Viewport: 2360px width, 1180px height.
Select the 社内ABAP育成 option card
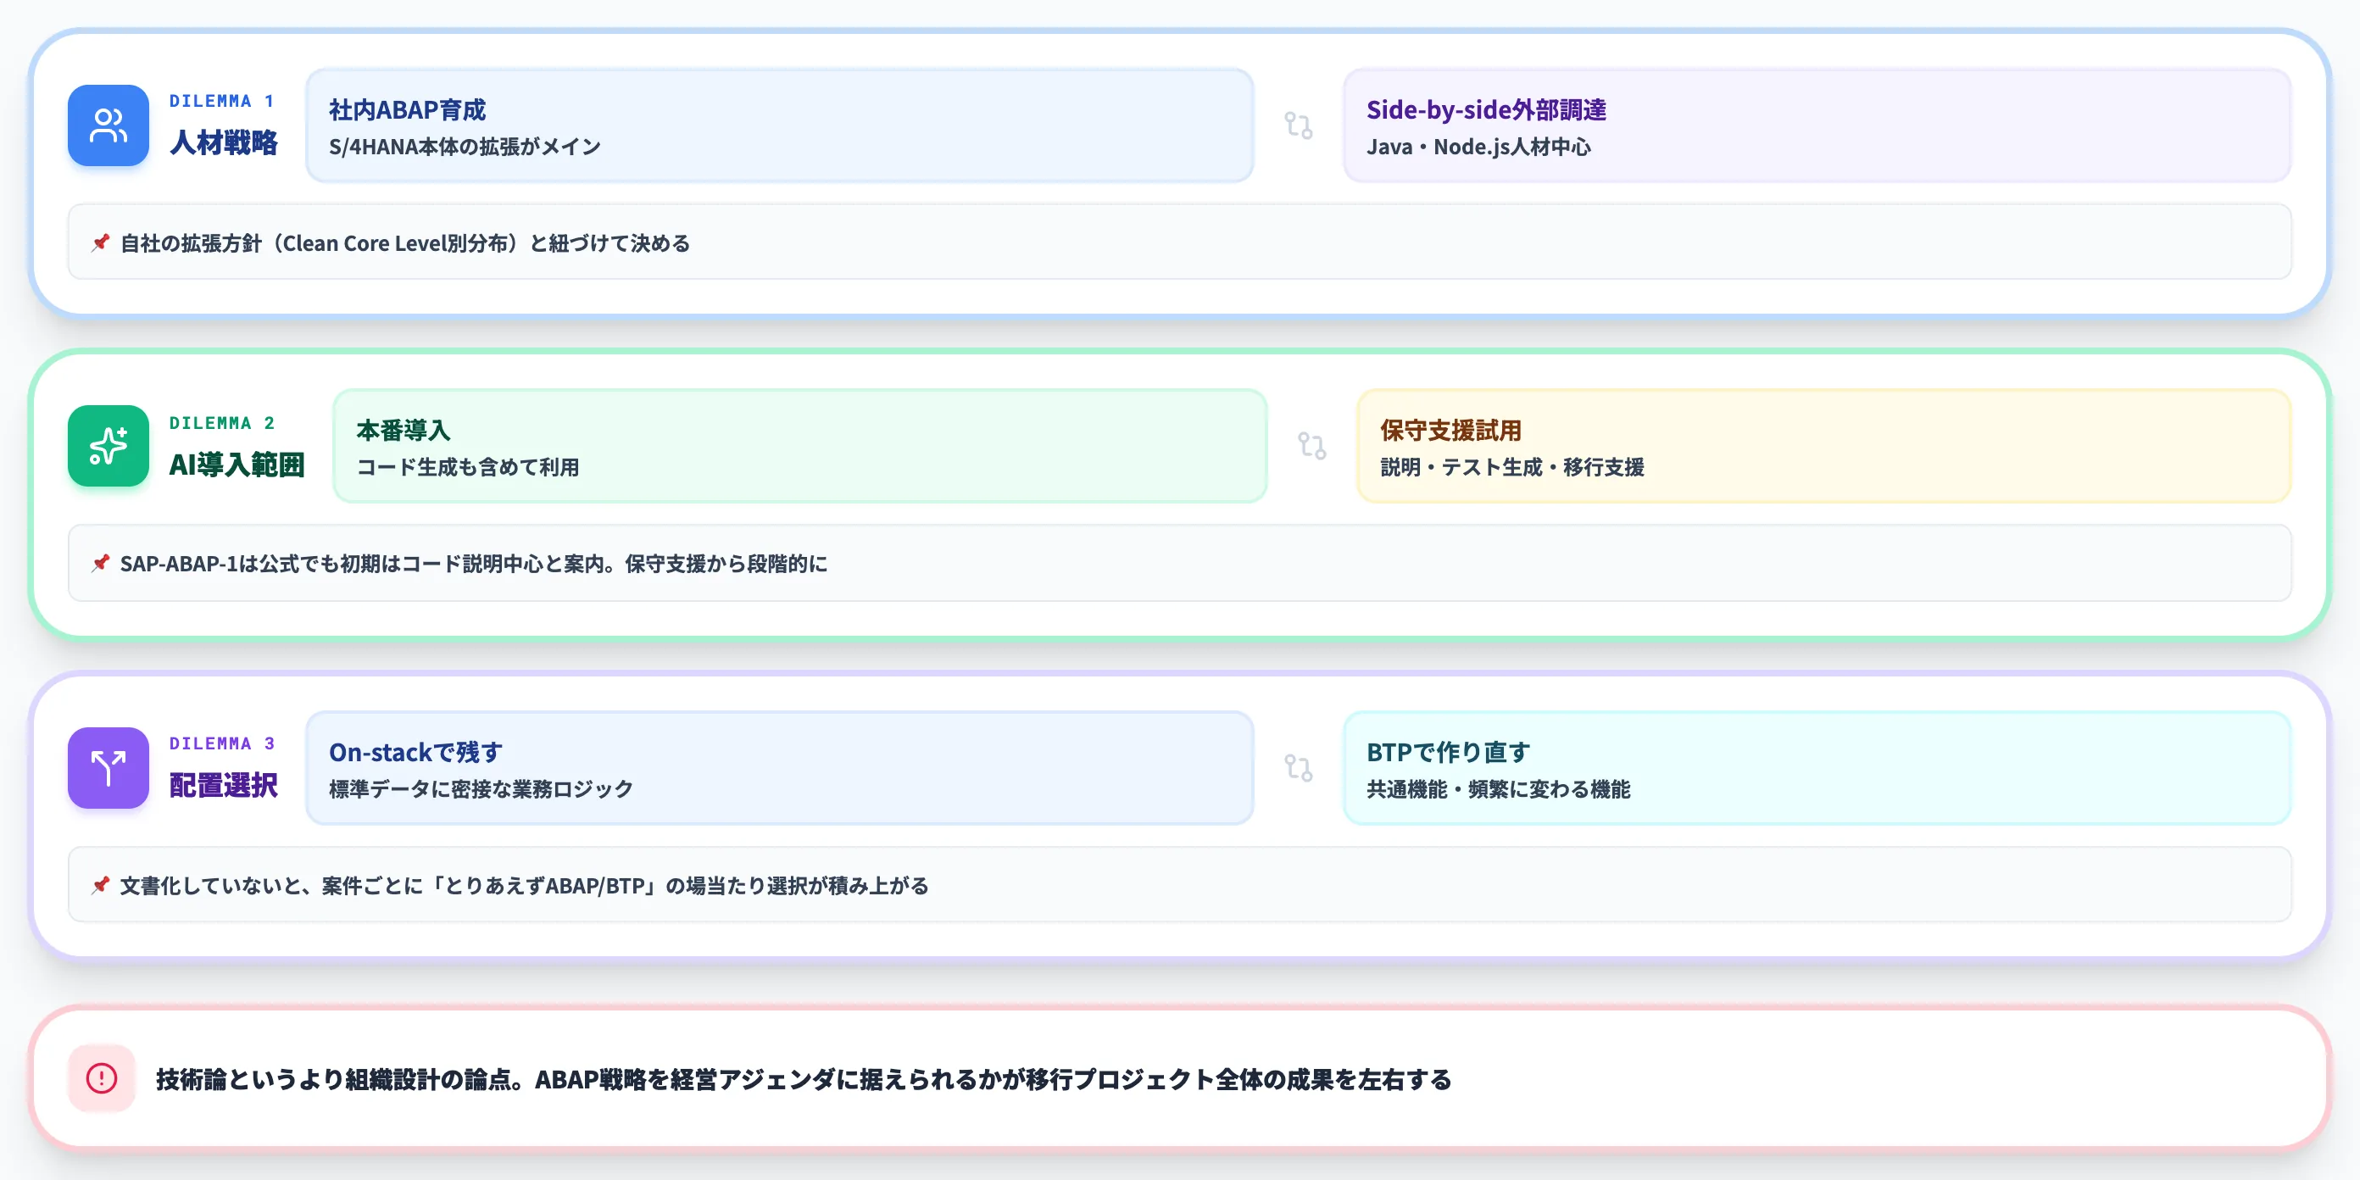pyautogui.click(x=780, y=125)
